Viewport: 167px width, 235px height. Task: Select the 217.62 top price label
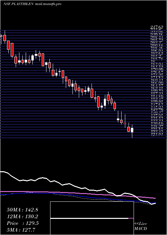[157, 27]
